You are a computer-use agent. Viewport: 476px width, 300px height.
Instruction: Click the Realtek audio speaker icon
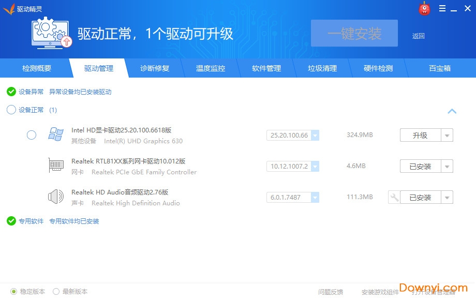click(x=56, y=197)
